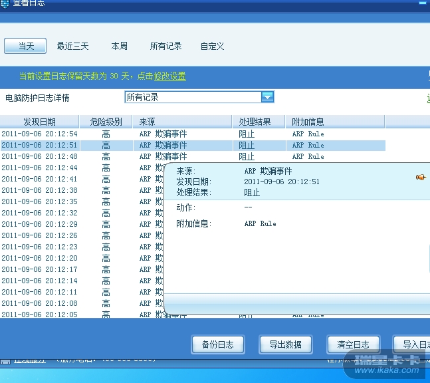Select the log row 2011-09-06 20:12:32
Viewport: 430px width, 383px height.
tap(82, 213)
